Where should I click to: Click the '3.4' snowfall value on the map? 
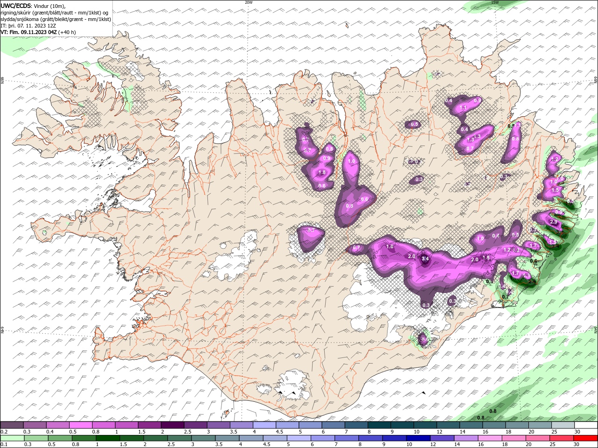pos(425,259)
